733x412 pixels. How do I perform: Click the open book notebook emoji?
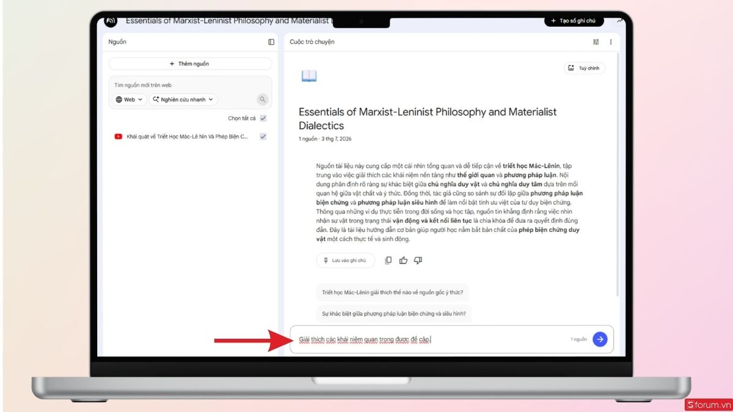(309, 76)
